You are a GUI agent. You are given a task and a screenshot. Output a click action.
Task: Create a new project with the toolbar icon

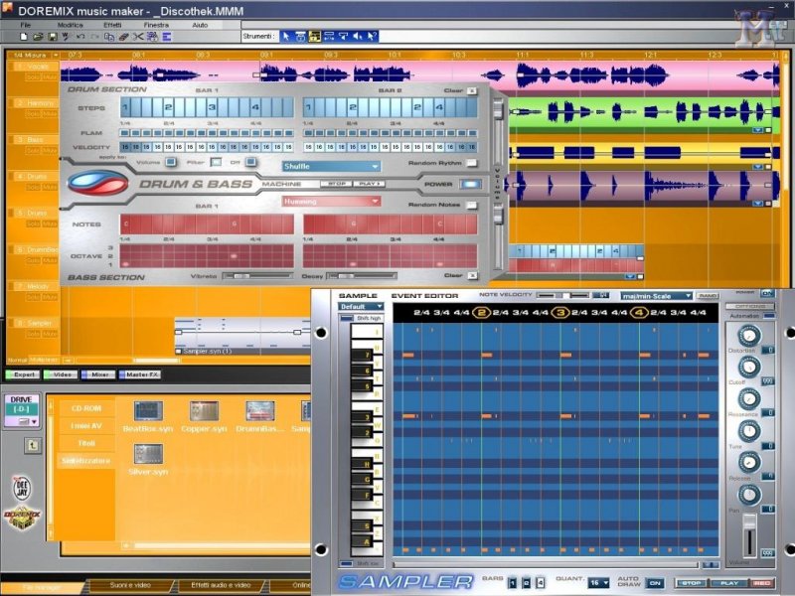(x=24, y=36)
